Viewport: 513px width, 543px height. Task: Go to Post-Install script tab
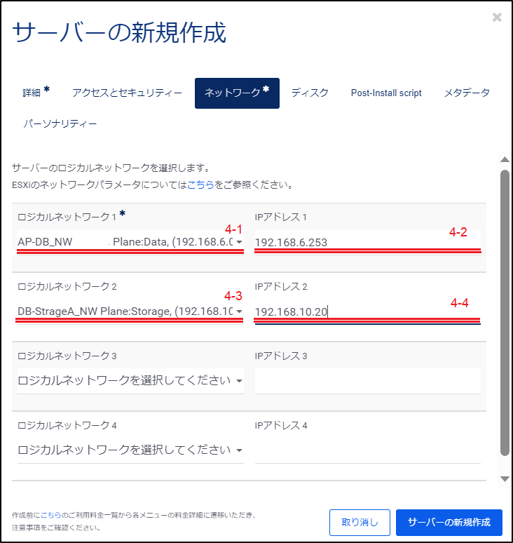[386, 93]
